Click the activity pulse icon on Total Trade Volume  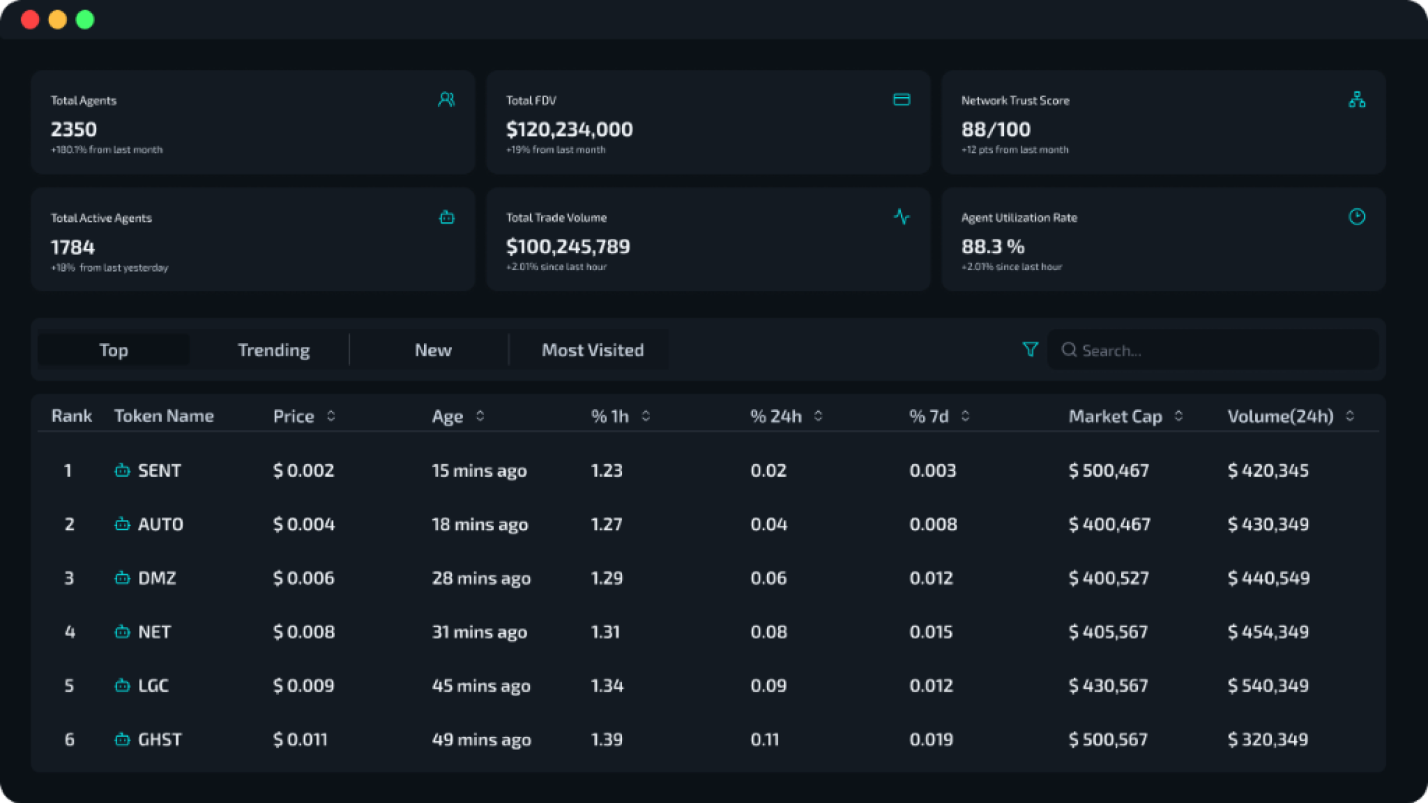(x=902, y=217)
